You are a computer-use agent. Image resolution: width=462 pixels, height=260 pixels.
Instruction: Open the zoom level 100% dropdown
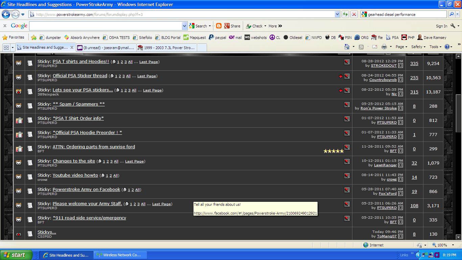[454, 245]
